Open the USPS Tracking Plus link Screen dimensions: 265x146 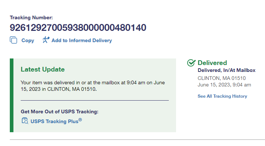click(x=54, y=122)
